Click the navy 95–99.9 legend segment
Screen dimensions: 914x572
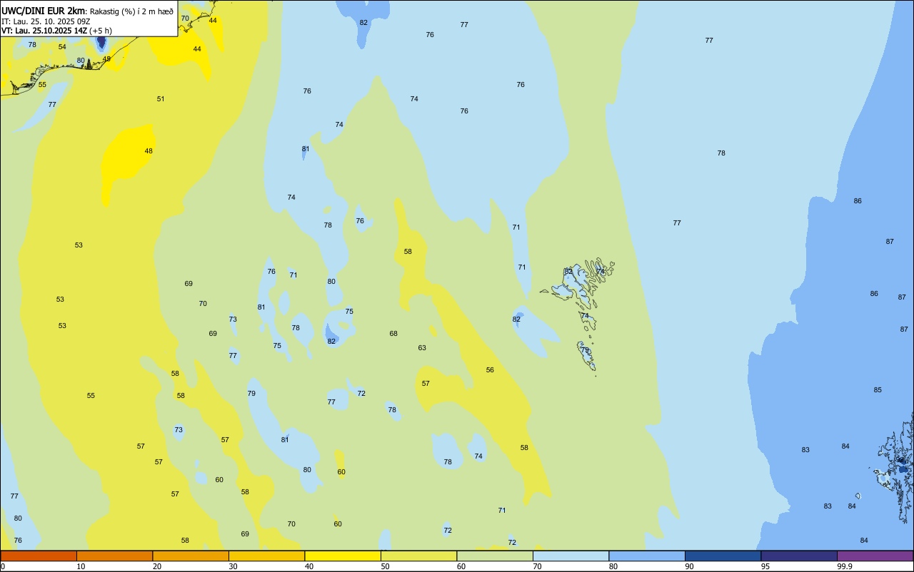[799, 556]
